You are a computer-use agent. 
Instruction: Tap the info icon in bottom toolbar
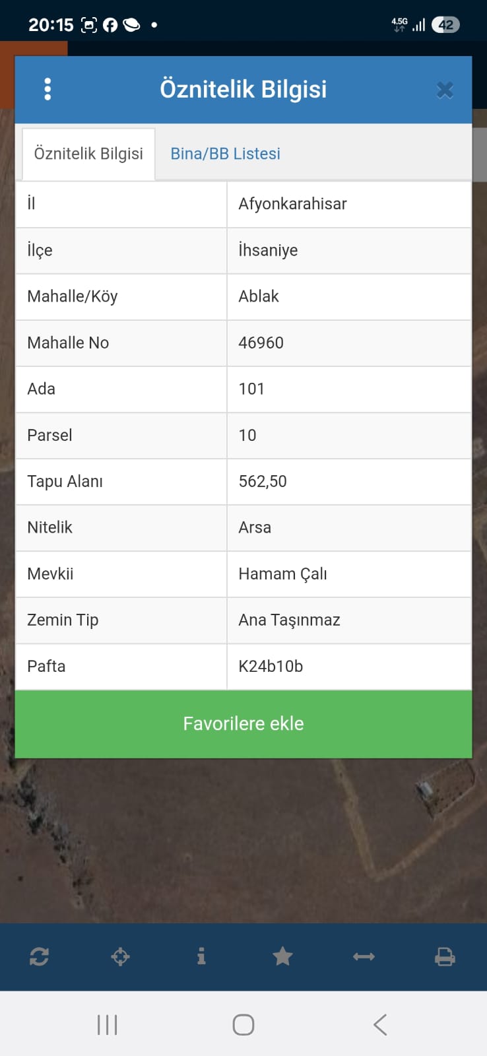[201, 956]
